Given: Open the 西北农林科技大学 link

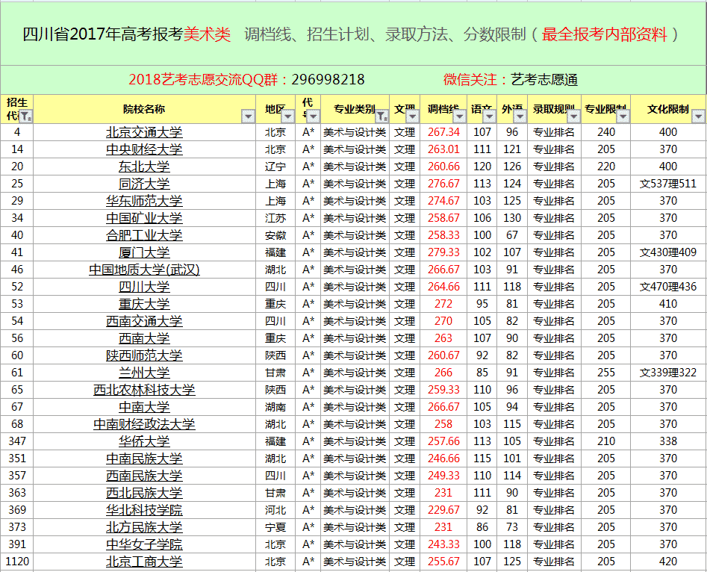Looking at the screenshot, I should 144,390.
